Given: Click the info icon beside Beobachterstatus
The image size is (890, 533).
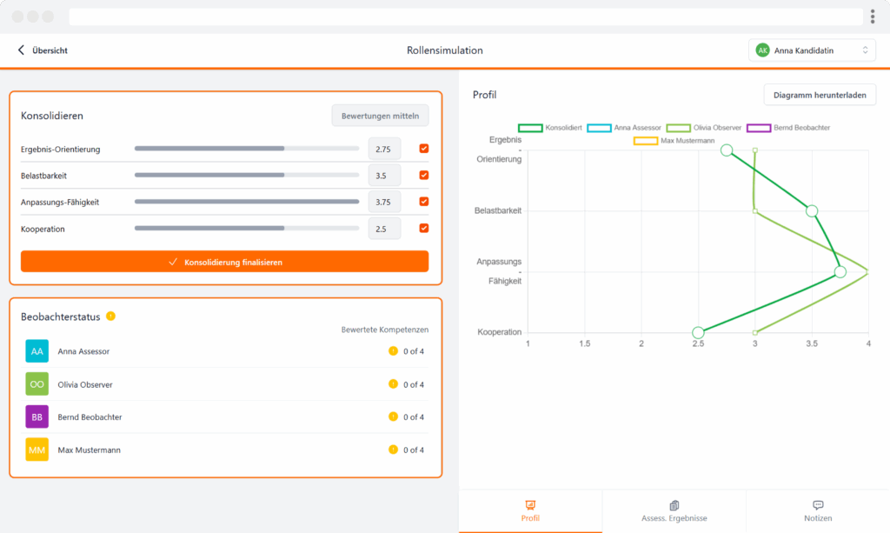Looking at the screenshot, I should (110, 316).
